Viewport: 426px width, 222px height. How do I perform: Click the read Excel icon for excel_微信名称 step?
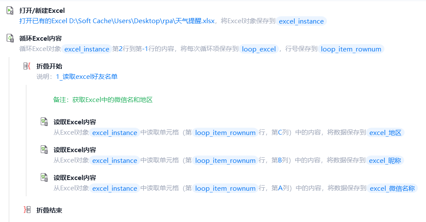[x=44, y=177]
